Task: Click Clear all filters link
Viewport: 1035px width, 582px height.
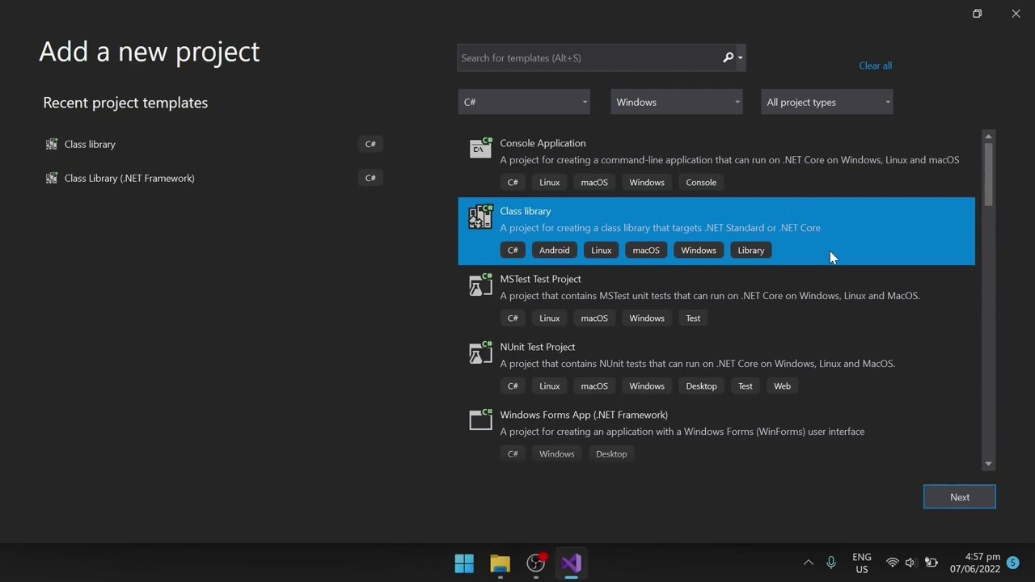Action: (x=875, y=65)
